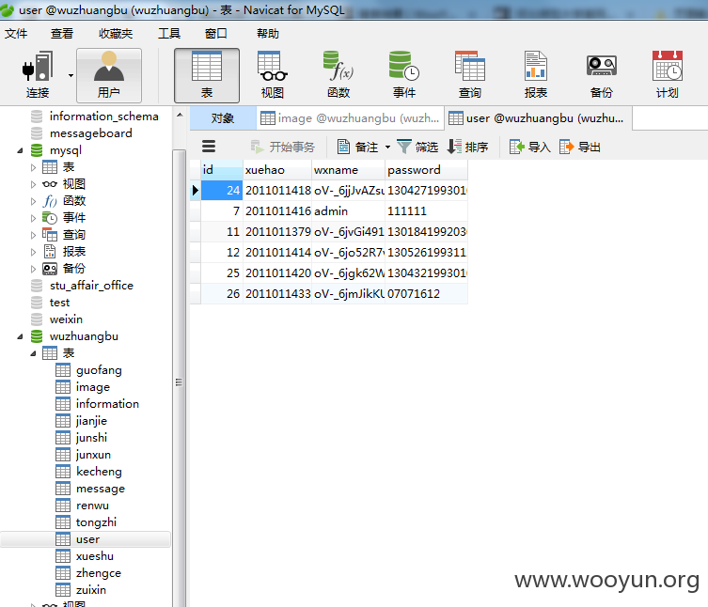Screen dimensions: 708x607
Task: Expand the 表 node under mysql
Action: pos(33,167)
